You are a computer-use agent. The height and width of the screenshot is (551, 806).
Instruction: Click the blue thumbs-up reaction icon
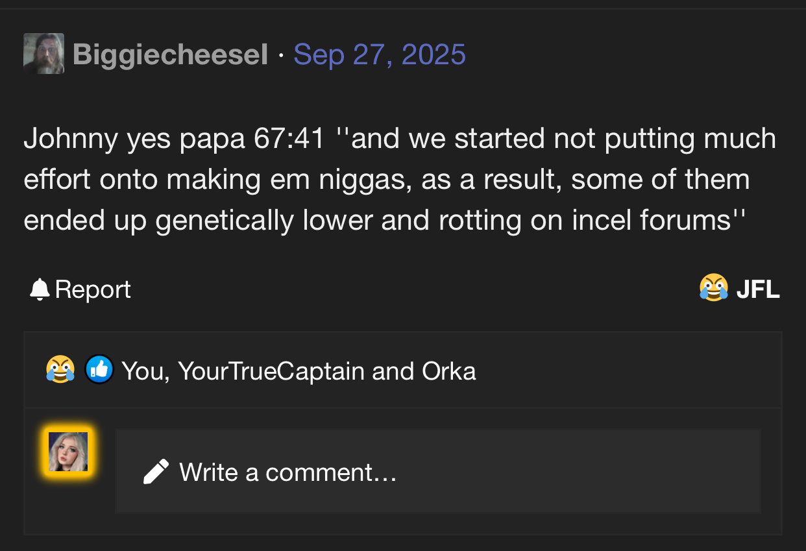click(x=99, y=370)
